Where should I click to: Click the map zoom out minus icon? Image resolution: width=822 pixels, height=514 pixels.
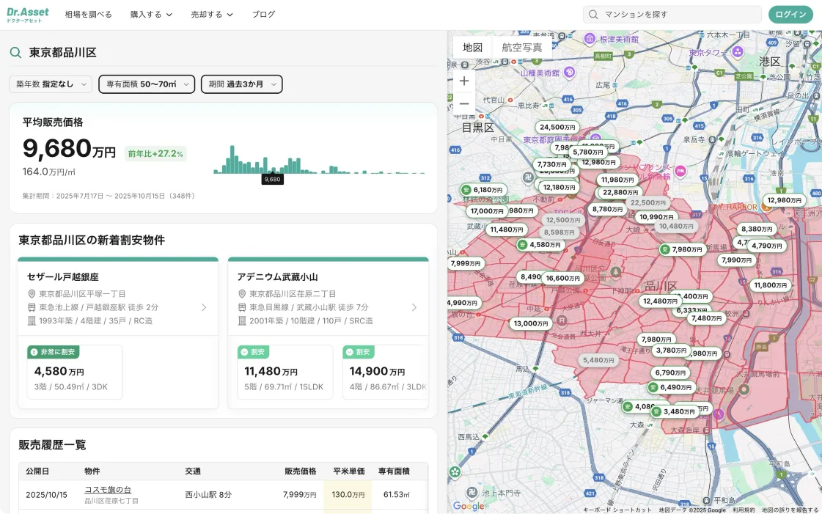point(464,103)
